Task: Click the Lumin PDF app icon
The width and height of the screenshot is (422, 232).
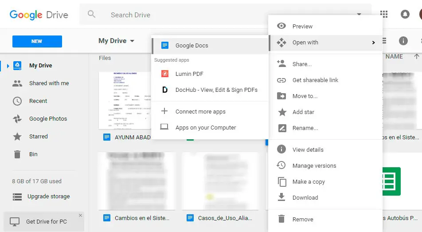Action: [x=165, y=74]
